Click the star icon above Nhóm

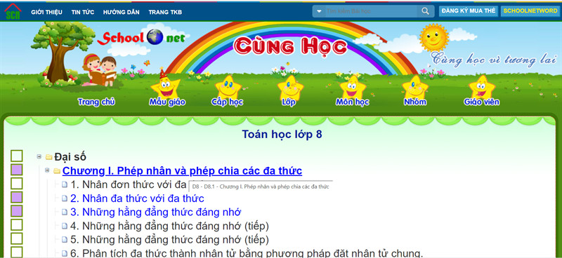[x=415, y=88]
